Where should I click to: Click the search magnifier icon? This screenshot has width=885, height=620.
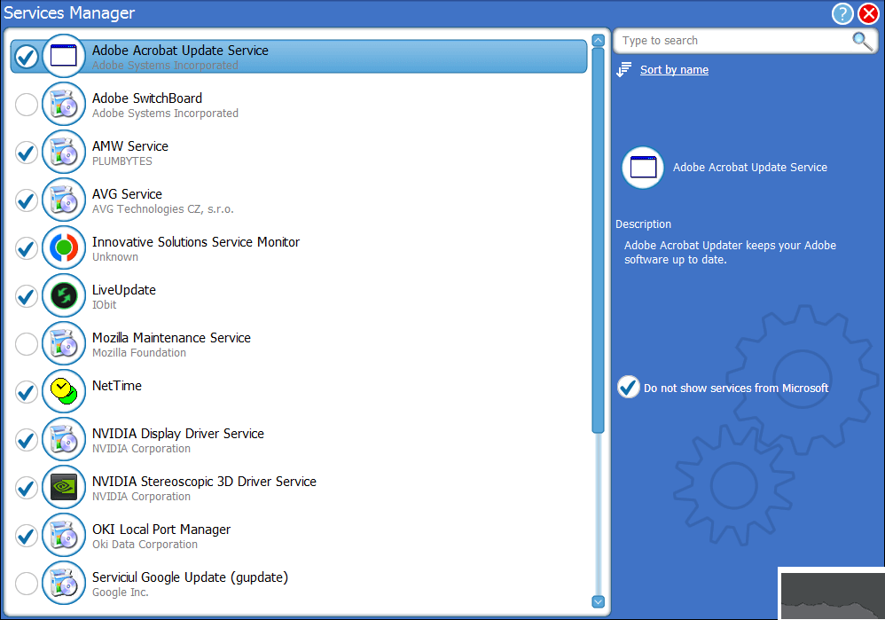(860, 41)
